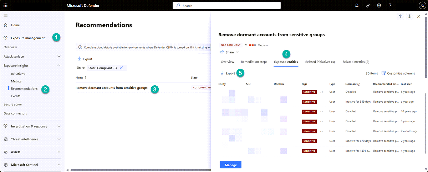Image resolution: width=428 pixels, height=172 pixels.
Task: Click the Customize columns icon
Action: 383,73
